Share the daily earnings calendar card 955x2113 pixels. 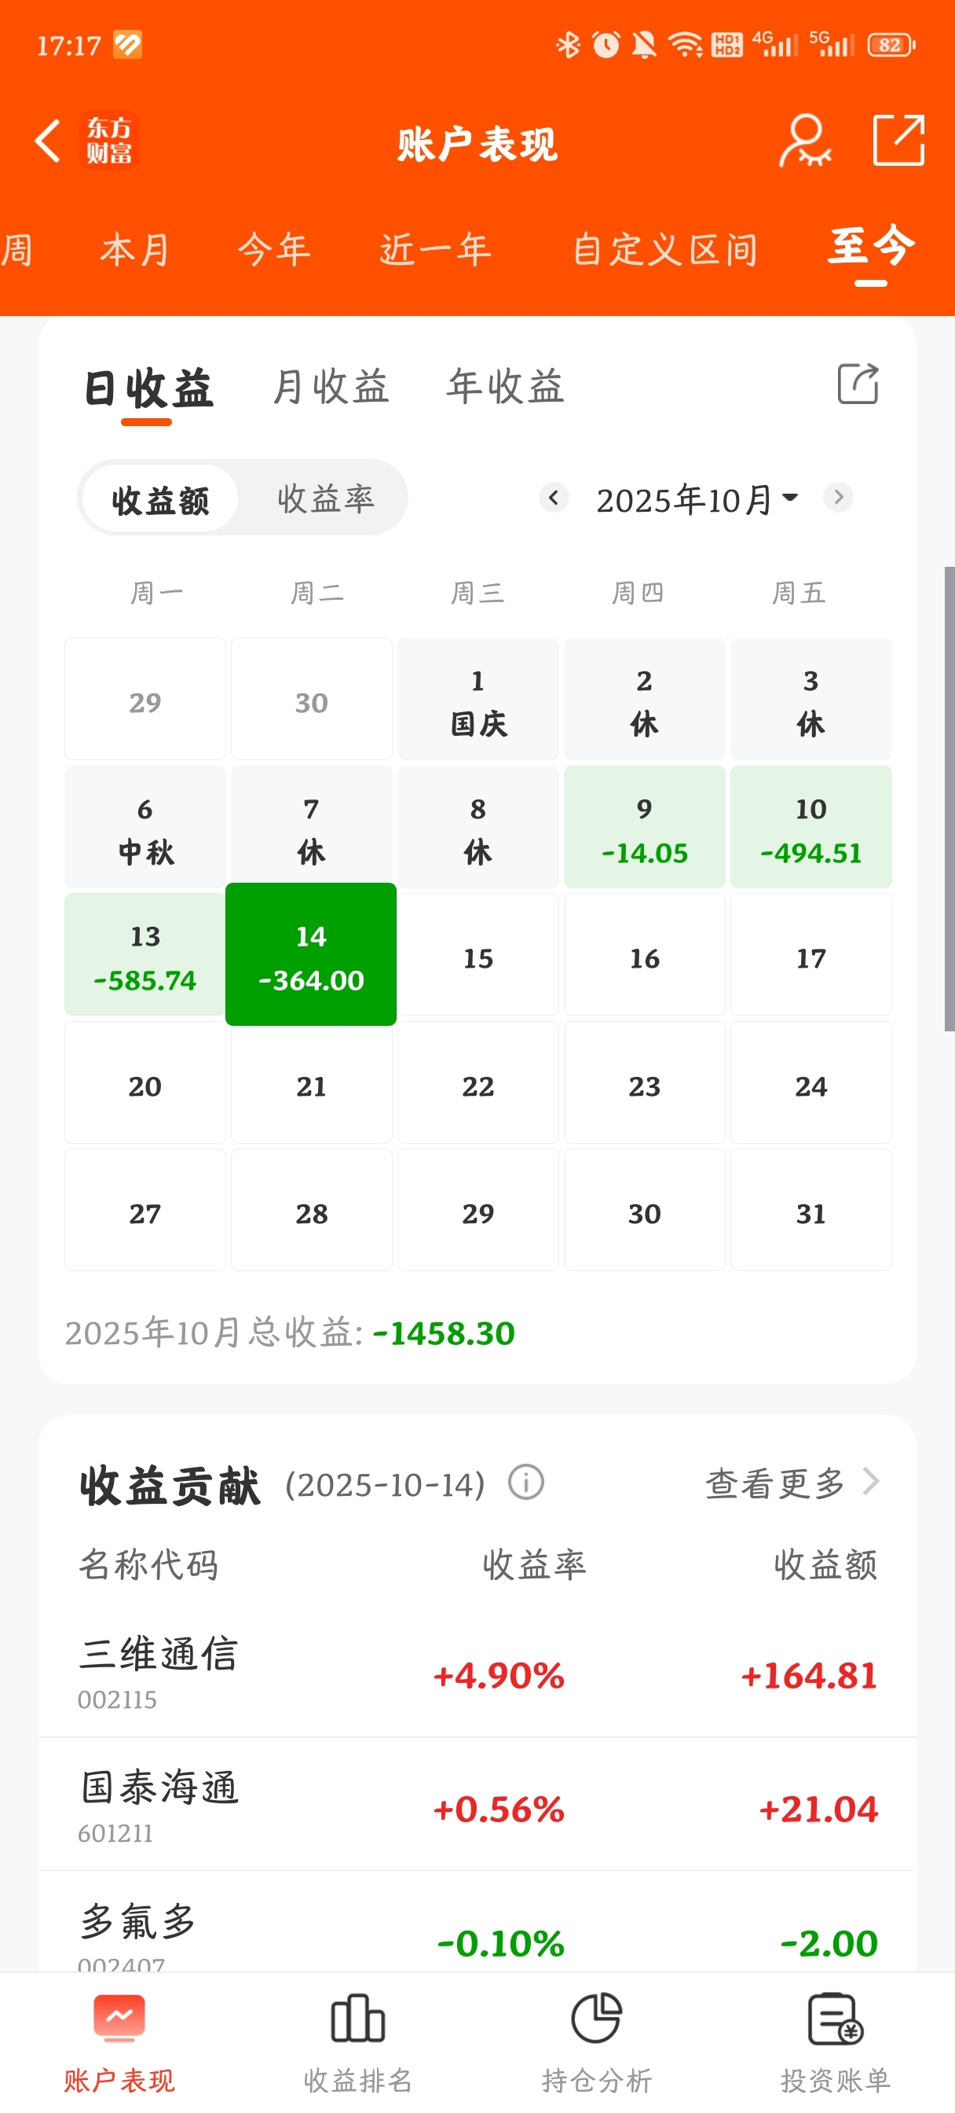858,383
